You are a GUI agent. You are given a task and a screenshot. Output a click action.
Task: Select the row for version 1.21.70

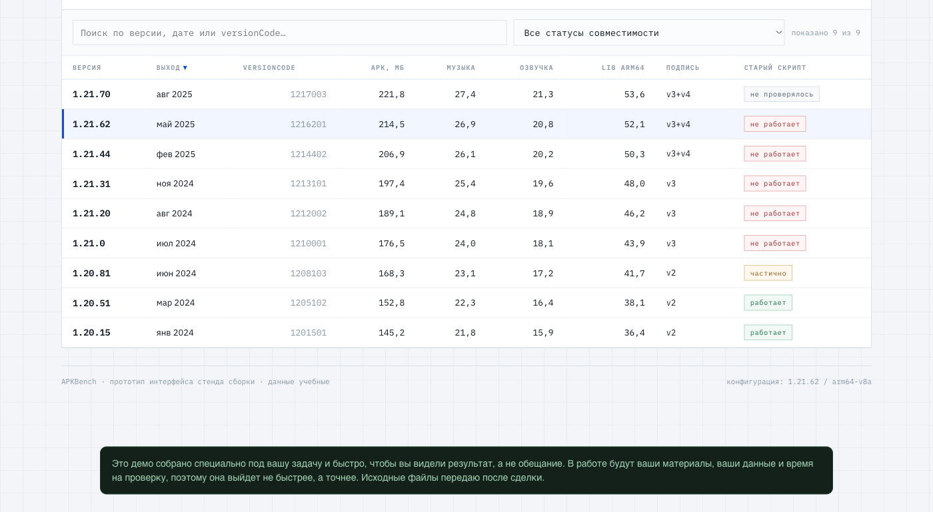coord(467,95)
